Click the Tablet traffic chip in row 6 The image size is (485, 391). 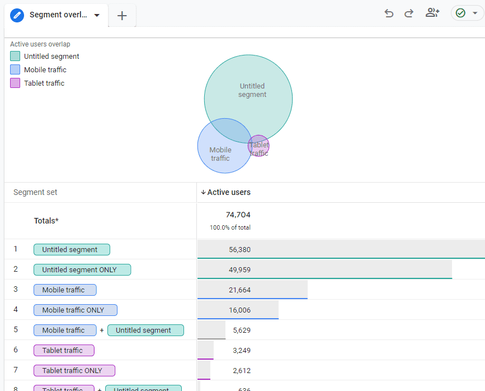pyautogui.click(x=64, y=350)
